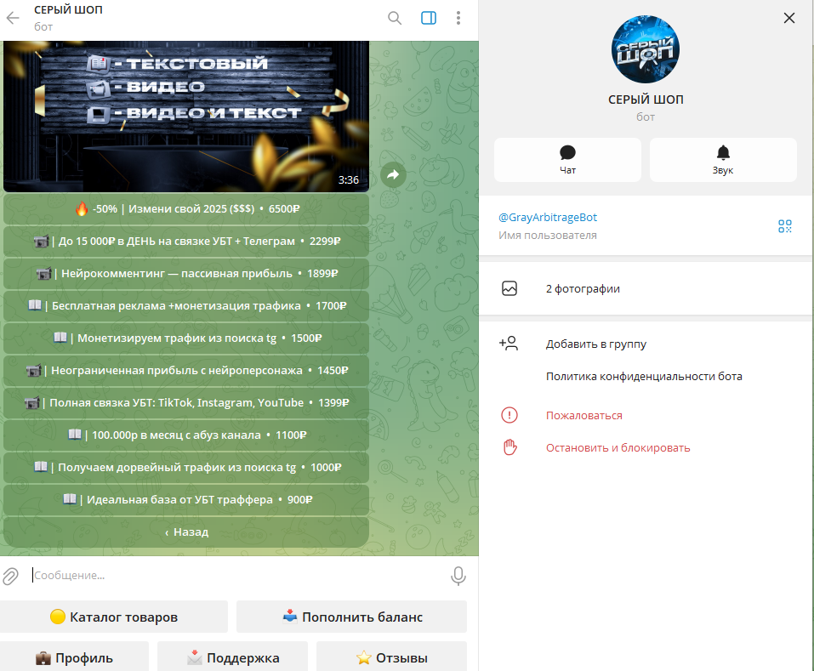Click the forward arrow beside the video

click(x=393, y=174)
